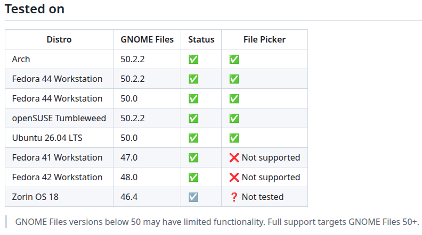The height and width of the screenshot is (235, 422).
Task: Click the Tested on heading
Action: [x=35, y=9]
